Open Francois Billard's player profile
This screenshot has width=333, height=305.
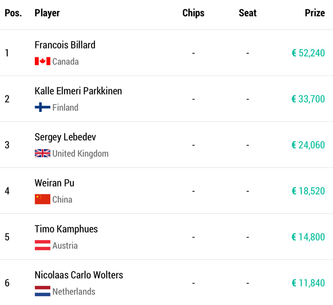[x=65, y=45]
